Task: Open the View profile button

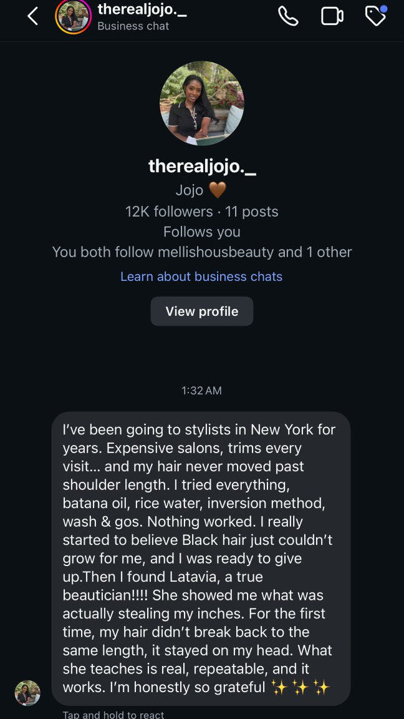Action: [202, 311]
